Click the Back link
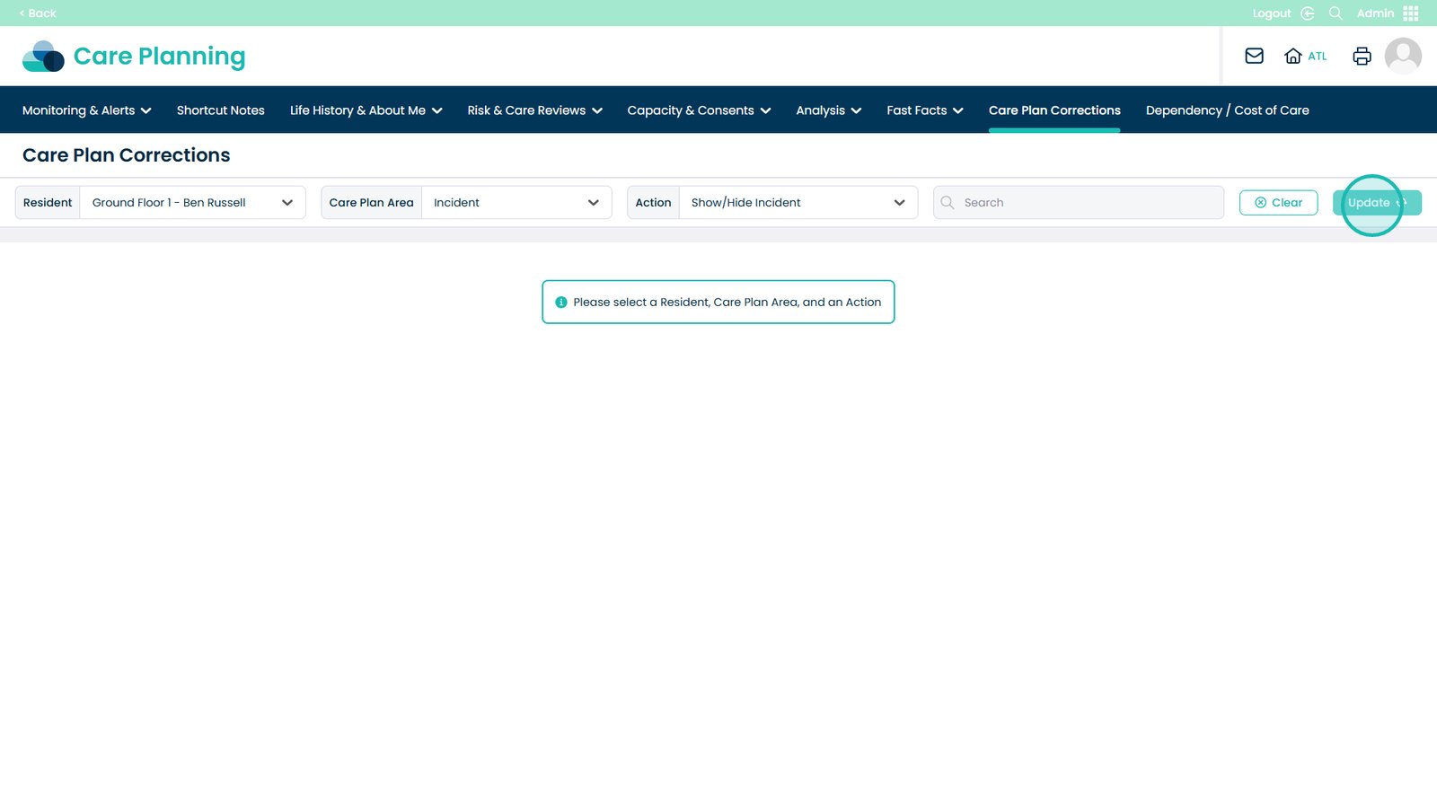Image resolution: width=1437 pixels, height=808 pixels. point(38,13)
